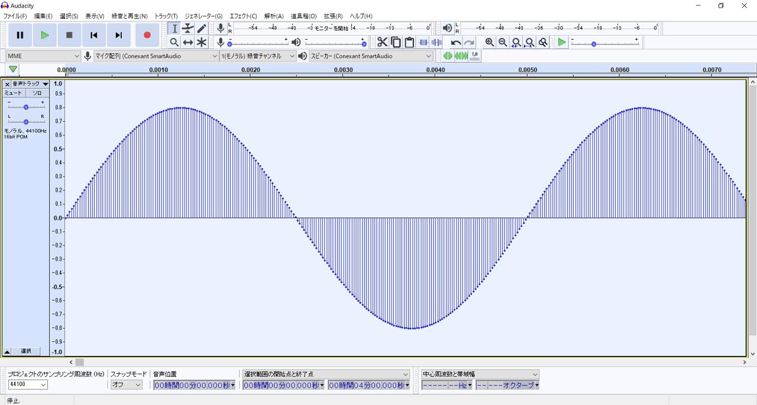This screenshot has height=405, width=757.
Task: Open the project rate 44100 dropdown
Action: coord(28,384)
